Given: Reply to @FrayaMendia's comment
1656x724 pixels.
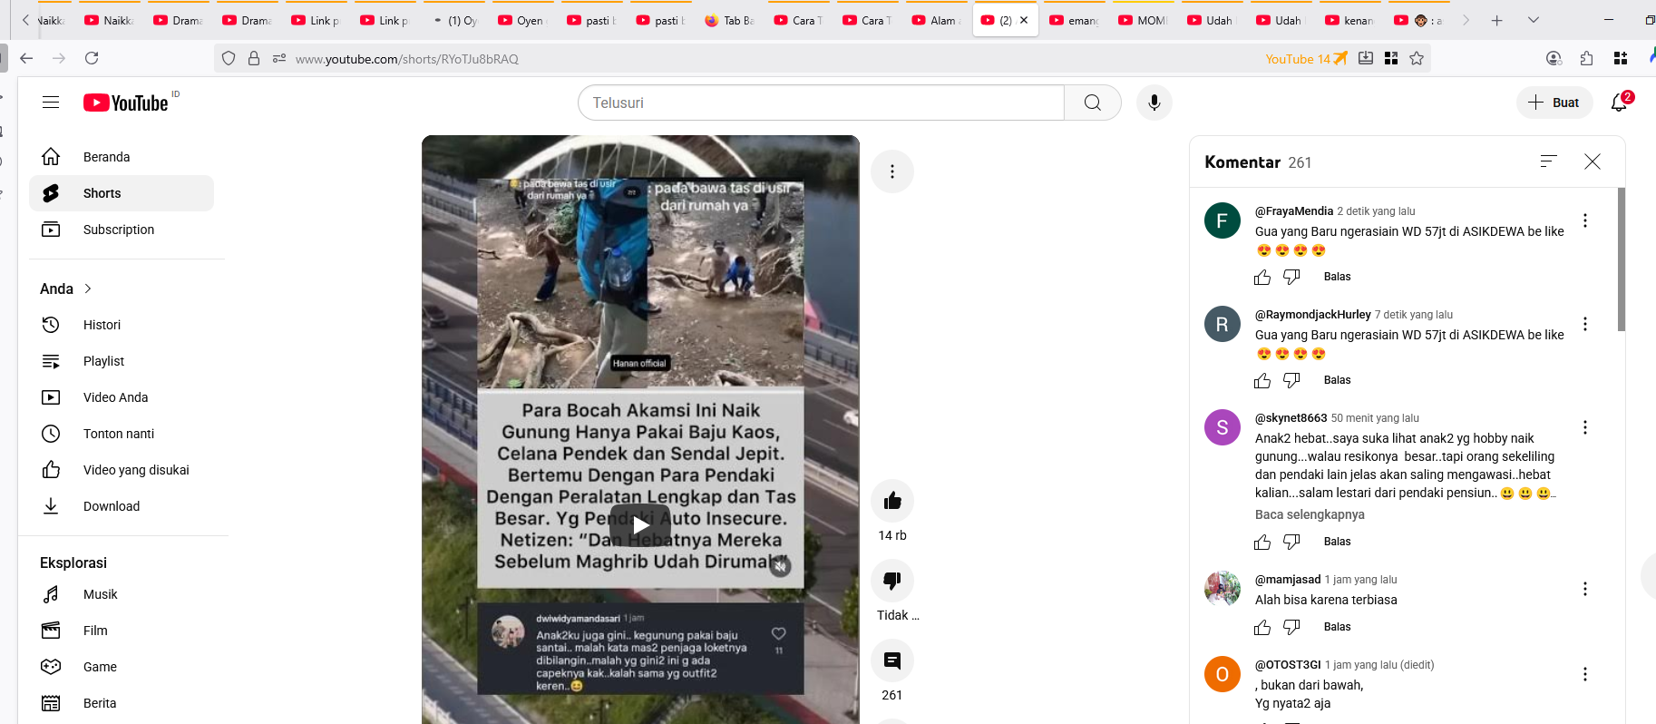Looking at the screenshot, I should pyautogui.click(x=1337, y=277).
